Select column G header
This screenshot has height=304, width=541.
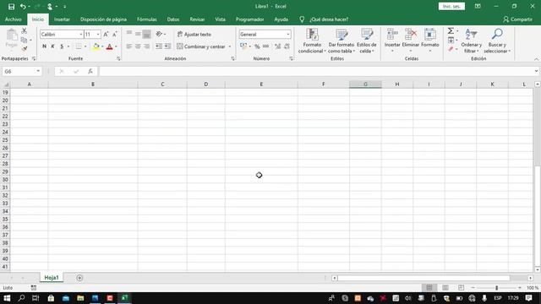pyautogui.click(x=365, y=84)
